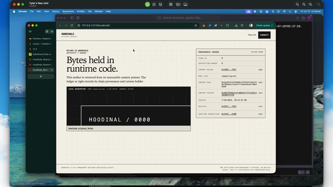Click the purple extension icon in toolbar

coord(216,25)
